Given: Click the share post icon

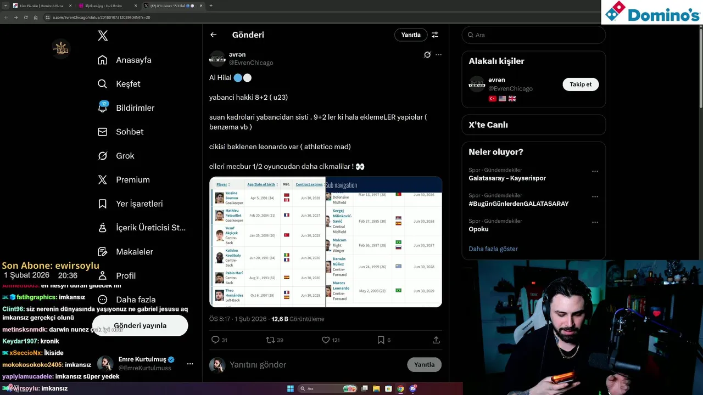Looking at the screenshot, I should [436, 340].
